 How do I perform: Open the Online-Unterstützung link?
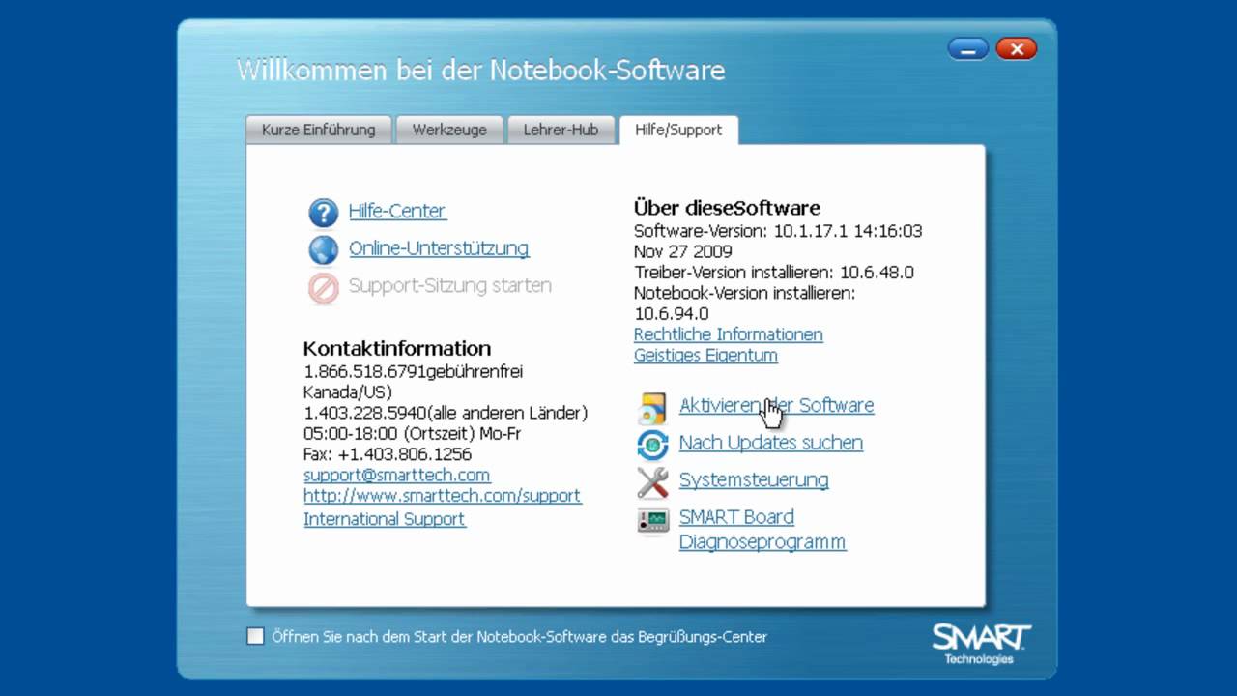[x=439, y=248]
